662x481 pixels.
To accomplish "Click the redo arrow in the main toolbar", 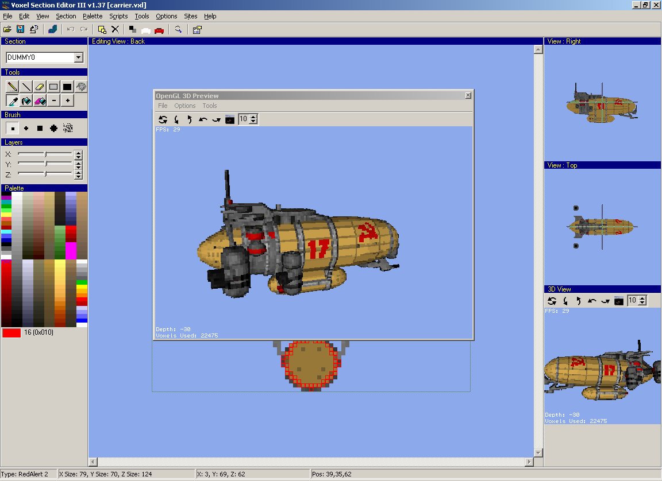I will tap(84, 29).
